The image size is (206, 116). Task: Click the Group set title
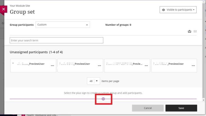[22, 12]
